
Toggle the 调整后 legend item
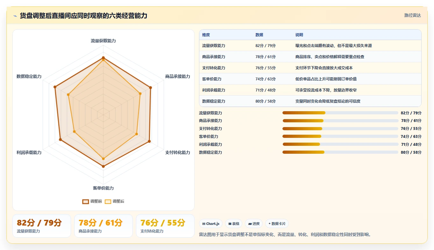point(115,201)
